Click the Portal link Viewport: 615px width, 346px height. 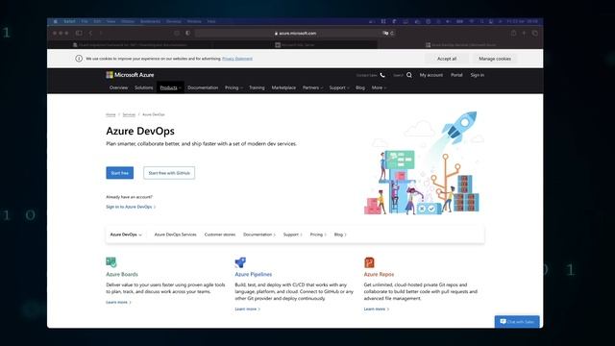[456, 75]
